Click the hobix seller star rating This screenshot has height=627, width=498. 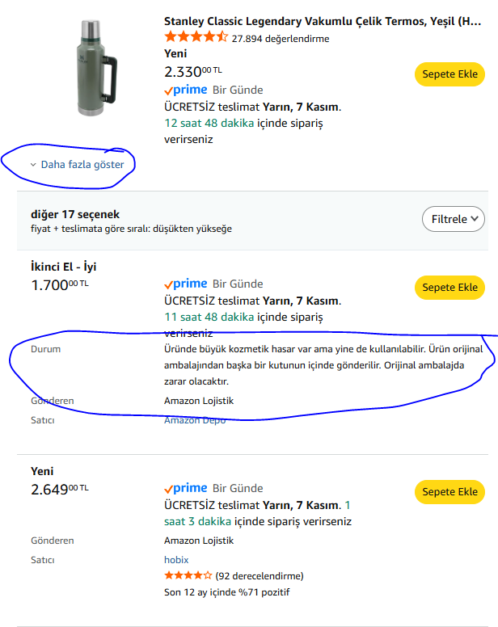pos(188,576)
